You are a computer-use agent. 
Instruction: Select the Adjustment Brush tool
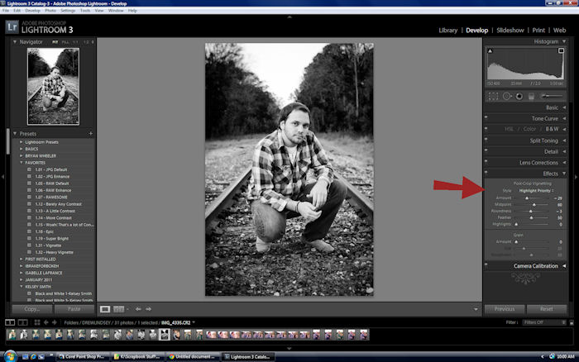pos(552,96)
